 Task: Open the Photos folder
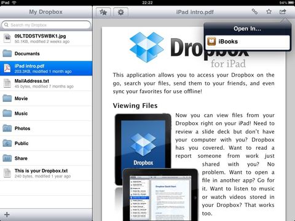(46, 128)
